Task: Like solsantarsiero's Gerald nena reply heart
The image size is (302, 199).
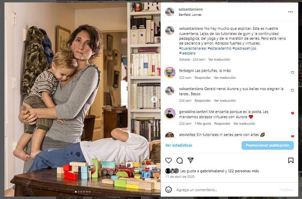Action: tap(292, 90)
